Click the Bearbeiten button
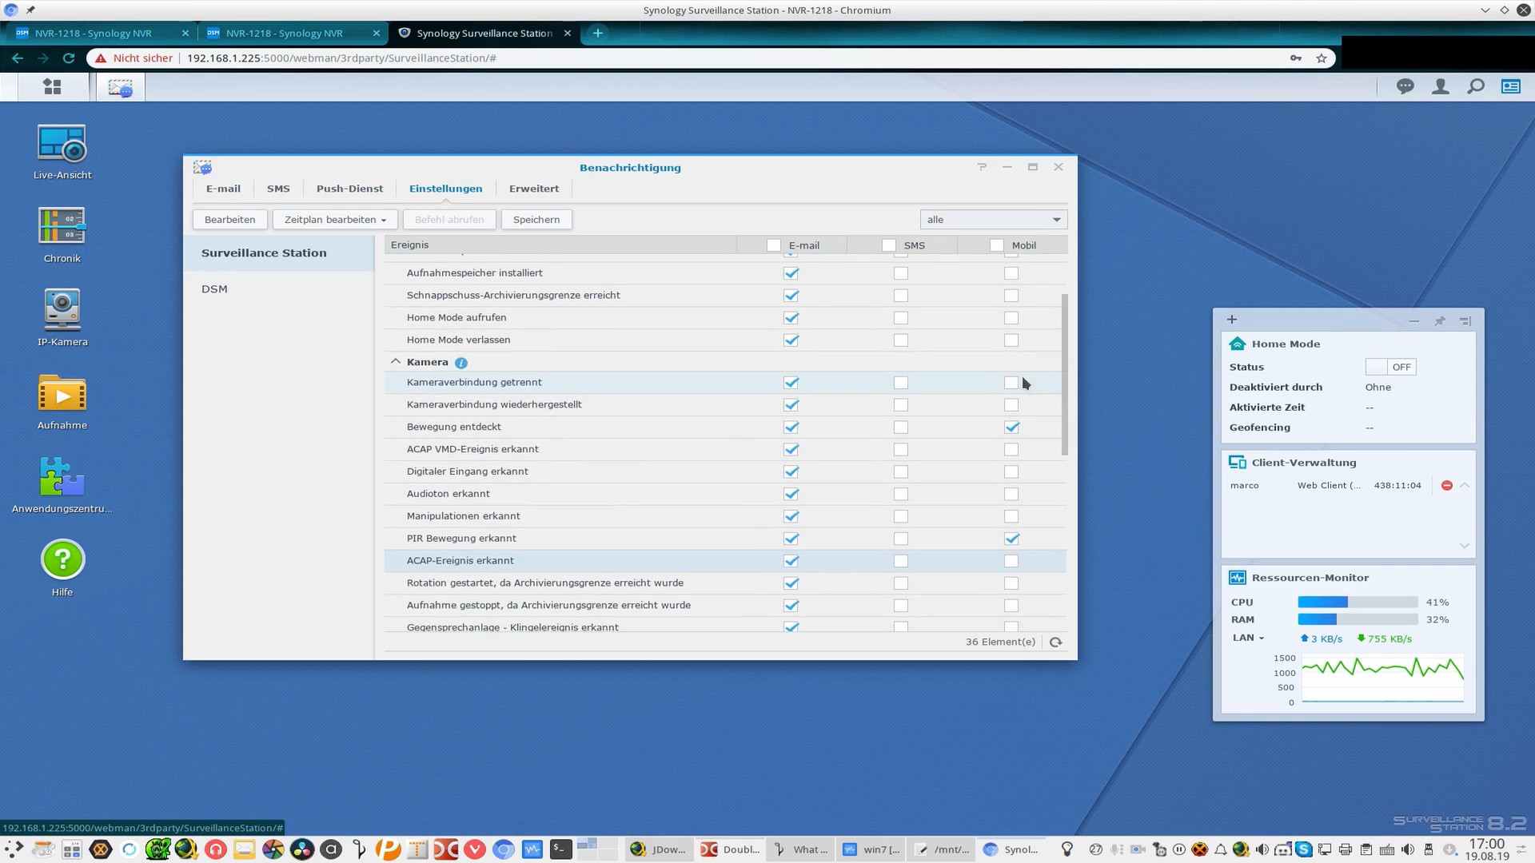The image size is (1535, 863). [x=229, y=220]
